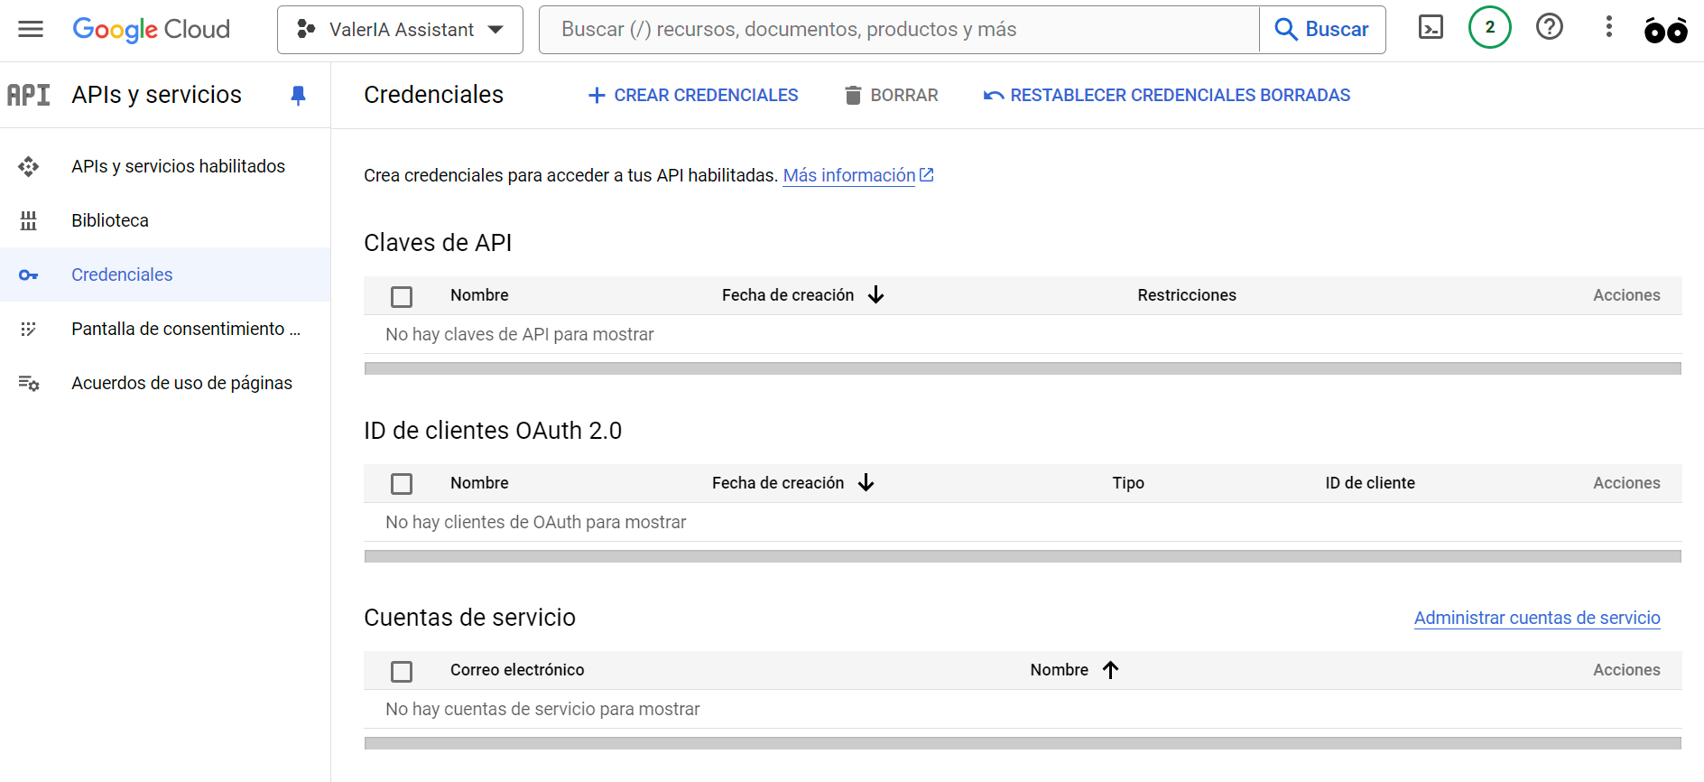Click sort arrow in Claves de API Fecha de creación
Viewport: 1704px width, 782px height.
pyautogui.click(x=875, y=295)
